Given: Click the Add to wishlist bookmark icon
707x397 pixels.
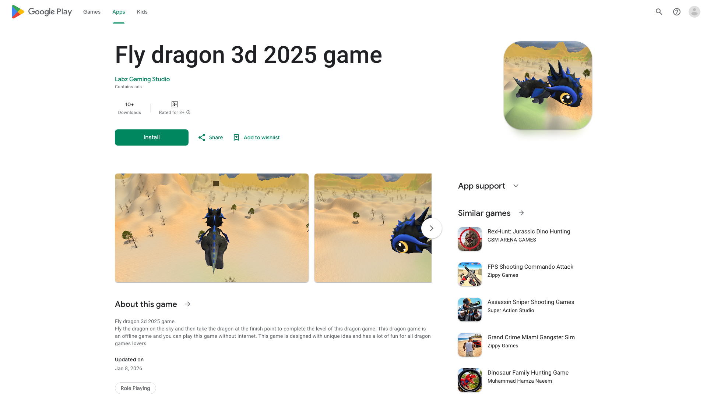Looking at the screenshot, I should coord(236,137).
